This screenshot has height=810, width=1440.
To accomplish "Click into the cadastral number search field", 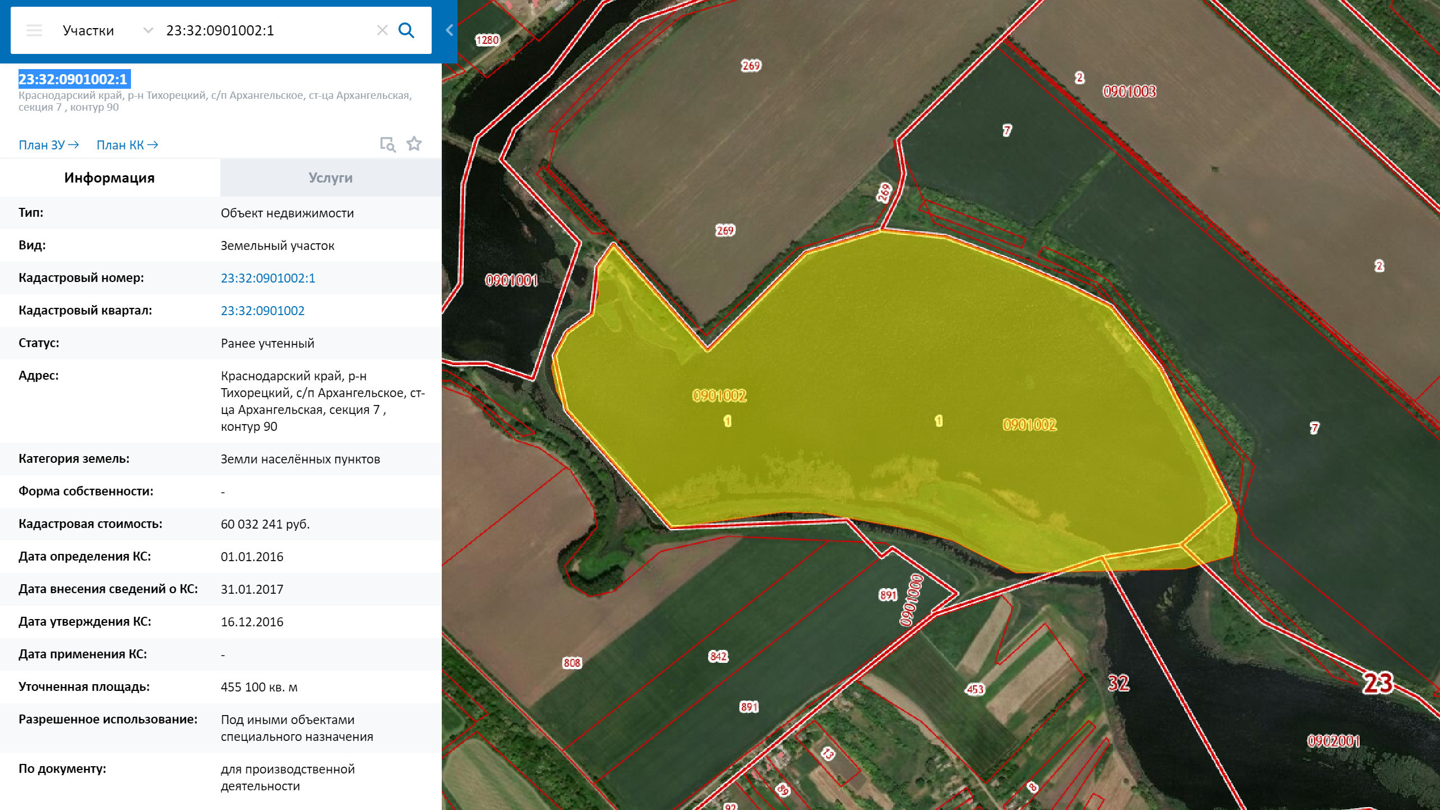I will click(x=267, y=30).
